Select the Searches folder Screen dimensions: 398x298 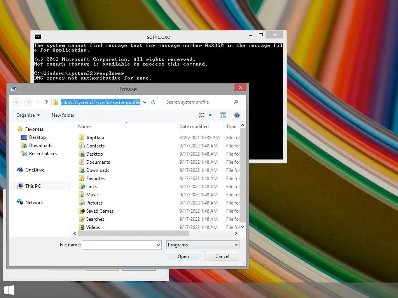(x=95, y=219)
